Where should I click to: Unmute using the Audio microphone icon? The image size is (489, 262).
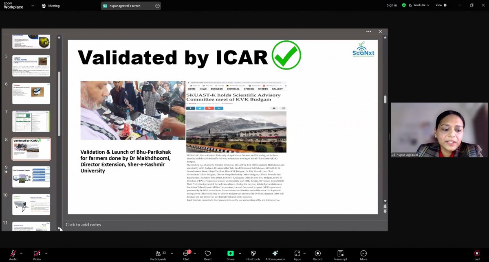[13, 253]
